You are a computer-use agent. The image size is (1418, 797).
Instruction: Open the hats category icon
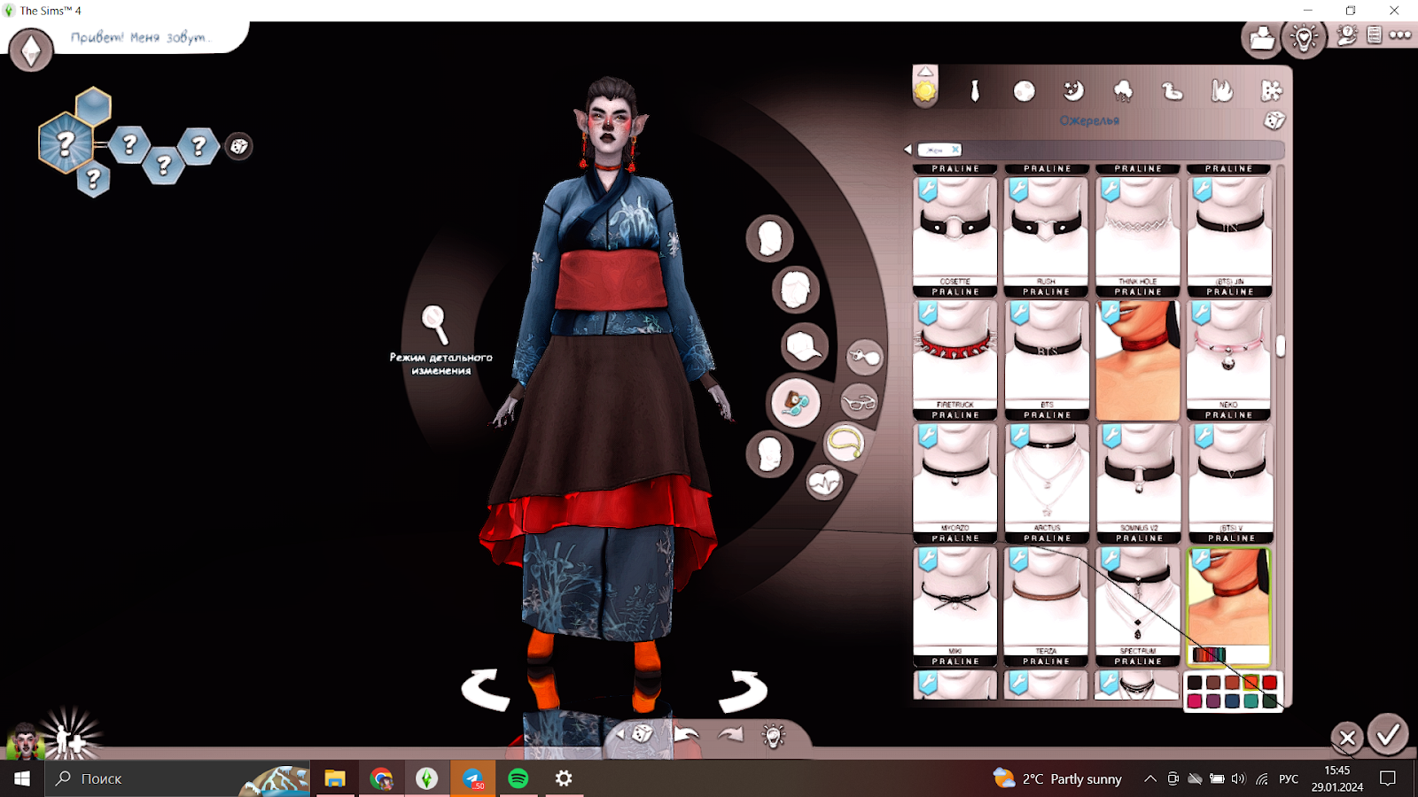click(x=804, y=345)
